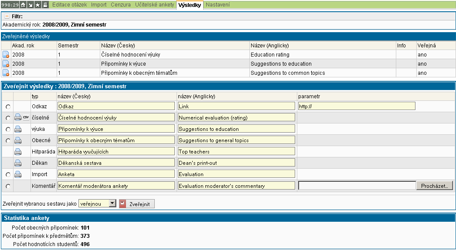The width and height of the screenshot is (456, 250).
Task: Open the veřejnou visibility dropdown
Action: pos(112,203)
